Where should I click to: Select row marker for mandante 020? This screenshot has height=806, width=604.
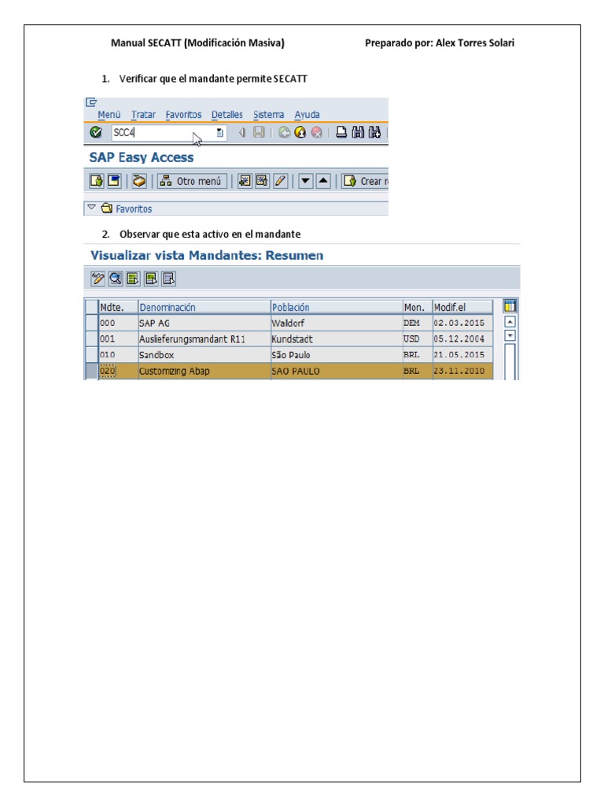point(91,371)
